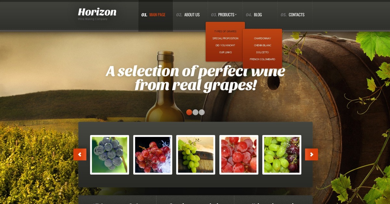Screen dimensions: 390x204
Task: Choose Chenin Blanc from submenu
Action: point(263,46)
